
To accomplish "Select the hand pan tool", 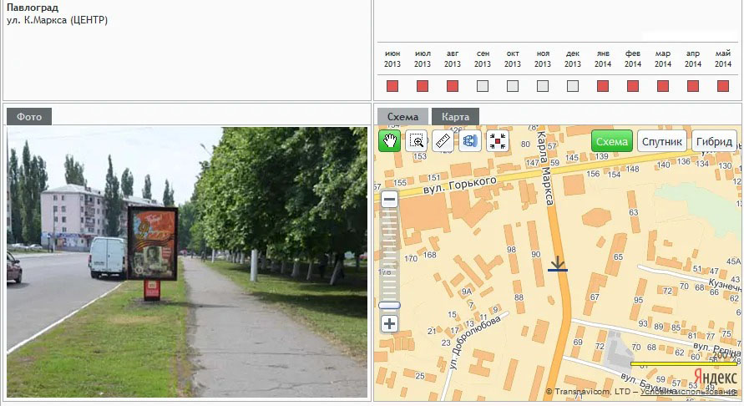I will point(389,141).
